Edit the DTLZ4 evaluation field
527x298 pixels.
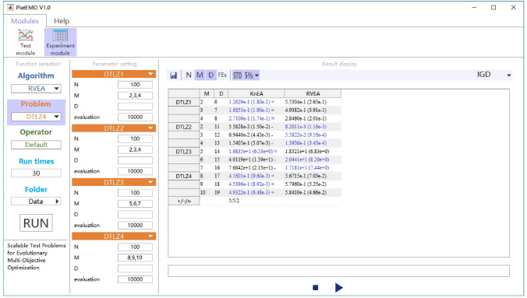(x=135, y=279)
